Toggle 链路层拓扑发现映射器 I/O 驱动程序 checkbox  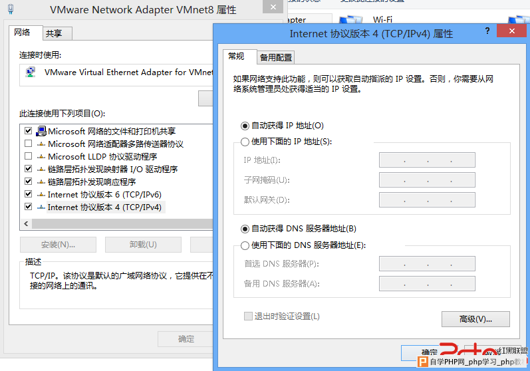point(29,169)
